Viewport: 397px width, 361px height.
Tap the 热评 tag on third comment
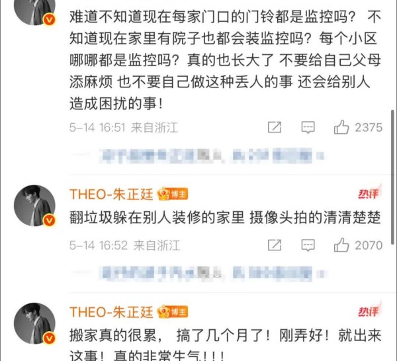pyautogui.click(x=369, y=311)
